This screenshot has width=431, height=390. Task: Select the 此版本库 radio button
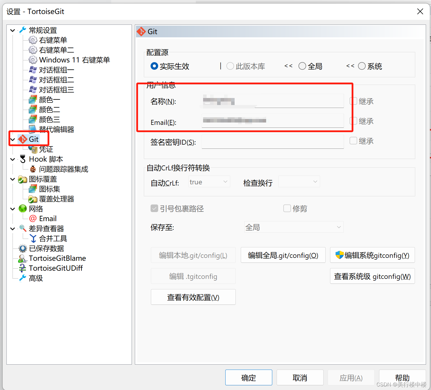click(x=230, y=66)
